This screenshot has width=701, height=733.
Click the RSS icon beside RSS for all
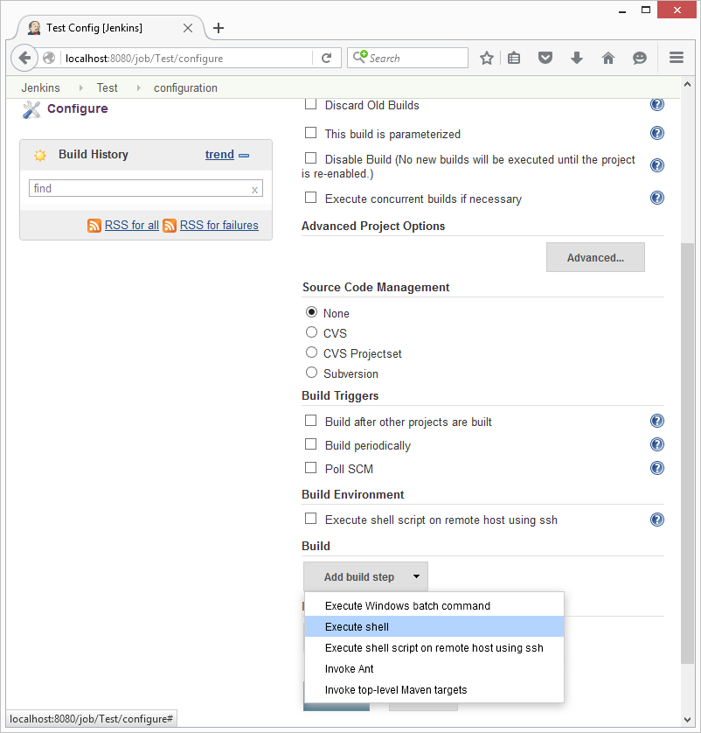pos(94,226)
